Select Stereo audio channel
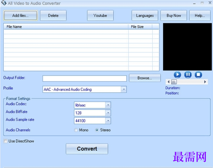 [x=97, y=130]
